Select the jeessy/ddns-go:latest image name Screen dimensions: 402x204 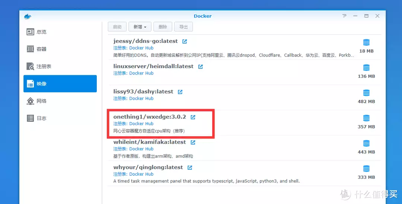(x=146, y=41)
